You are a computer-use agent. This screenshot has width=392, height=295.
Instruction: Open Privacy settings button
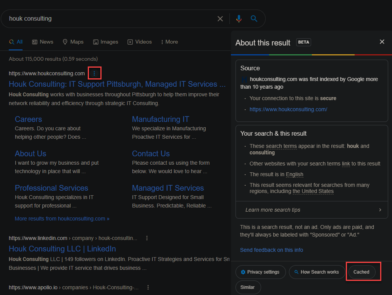[x=260, y=272]
